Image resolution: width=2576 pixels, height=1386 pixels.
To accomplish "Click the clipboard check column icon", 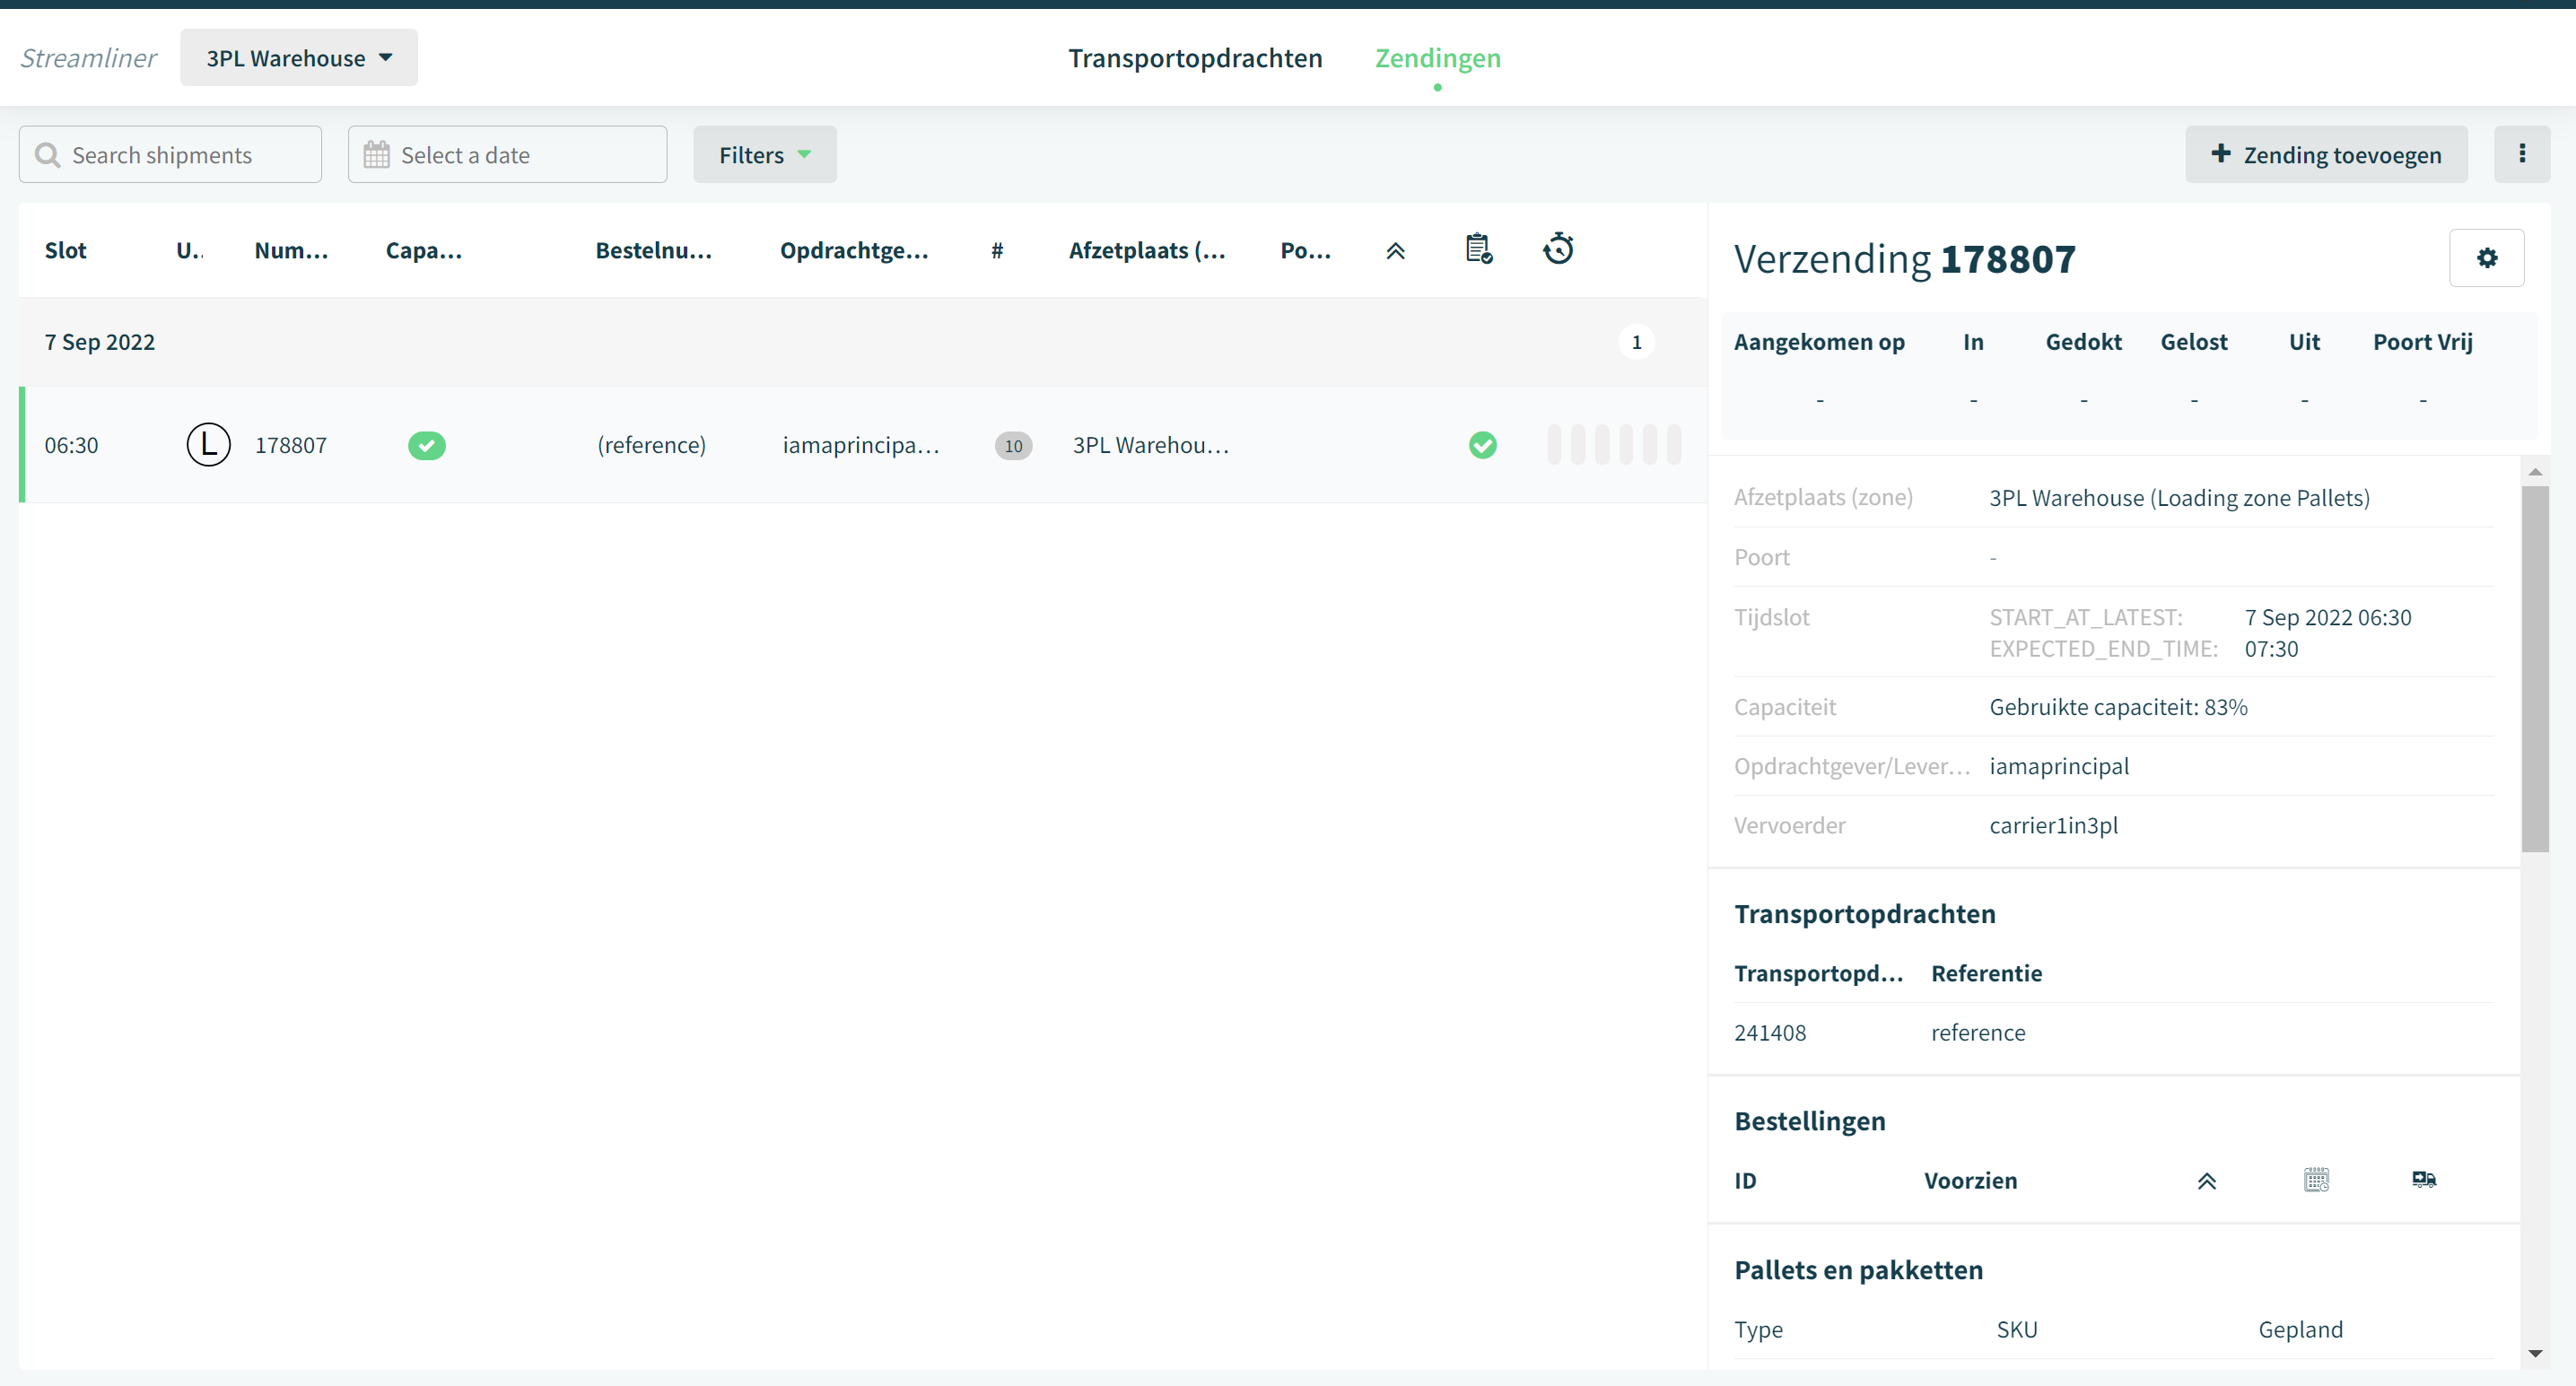I will tap(1479, 248).
